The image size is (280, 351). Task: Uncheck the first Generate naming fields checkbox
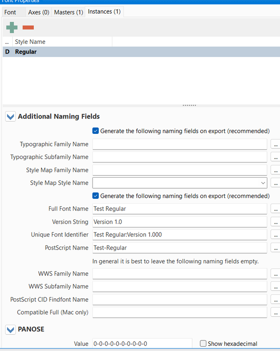tap(95, 131)
